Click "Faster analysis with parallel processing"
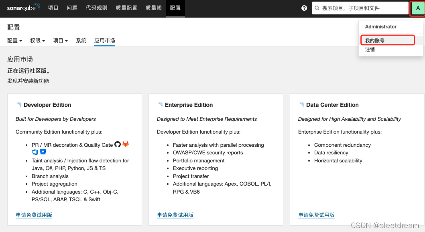This screenshot has height=232, width=425. pos(218,145)
